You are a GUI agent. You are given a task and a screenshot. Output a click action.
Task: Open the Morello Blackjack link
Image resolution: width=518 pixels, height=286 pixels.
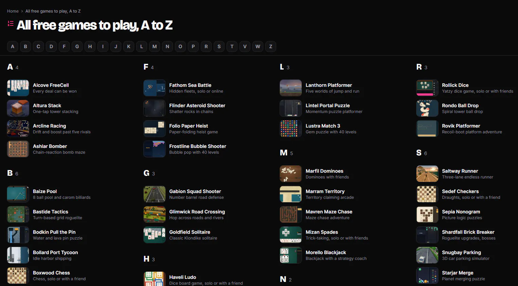point(326,252)
